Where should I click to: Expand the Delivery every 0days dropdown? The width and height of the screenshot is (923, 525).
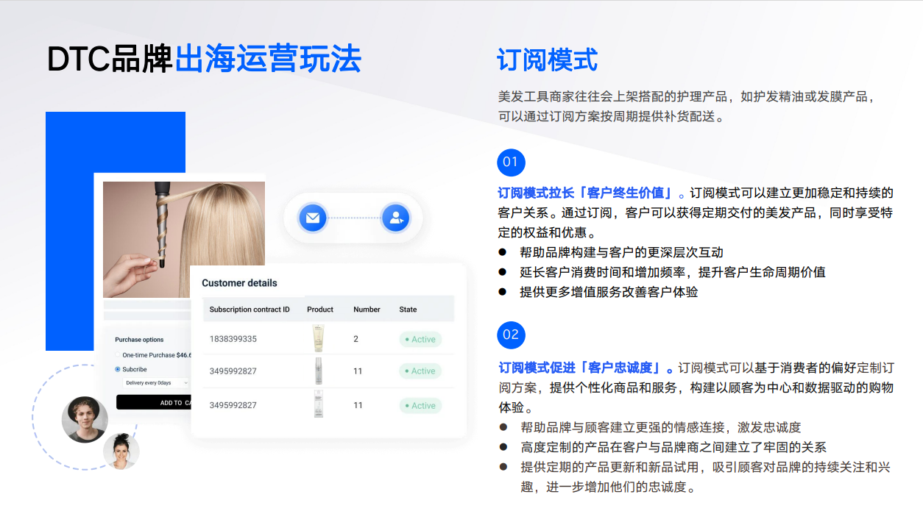pyautogui.click(x=155, y=383)
